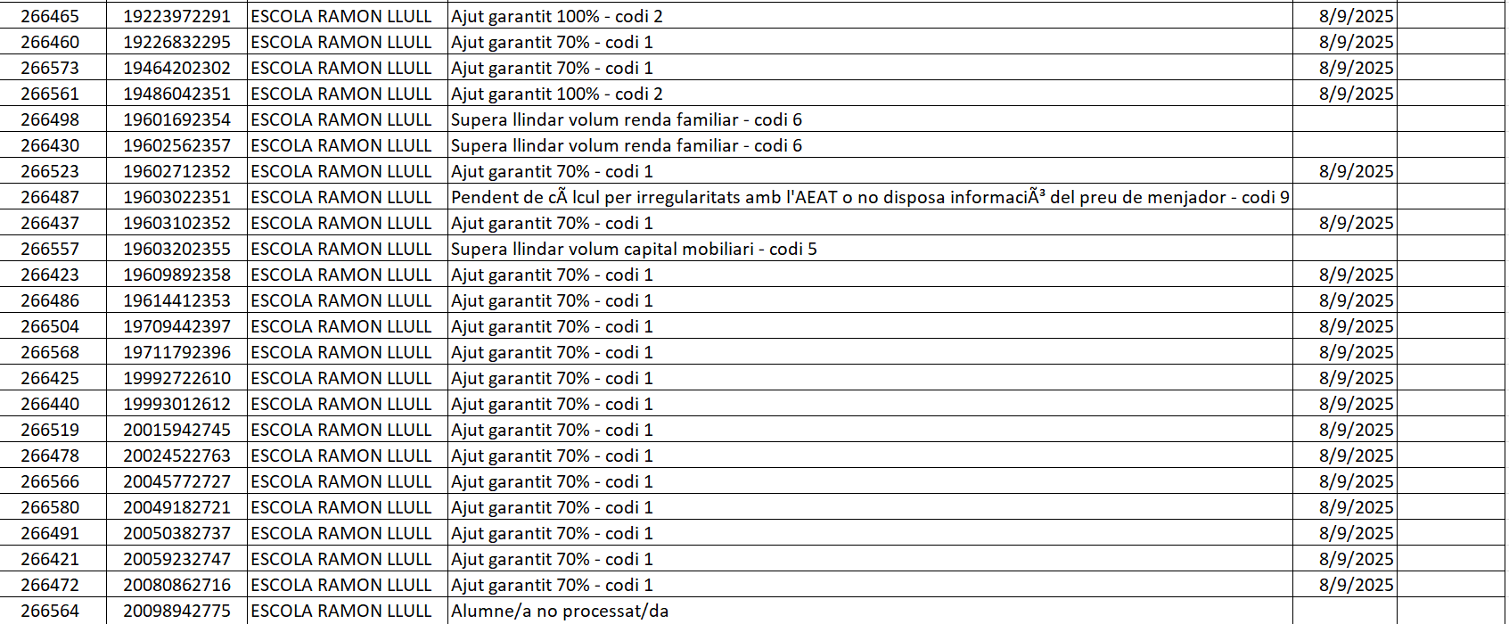Click 'Supera llindar volum capital mobiliari' cell
The width and height of the screenshot is (1509, 624).
(634, 249)
